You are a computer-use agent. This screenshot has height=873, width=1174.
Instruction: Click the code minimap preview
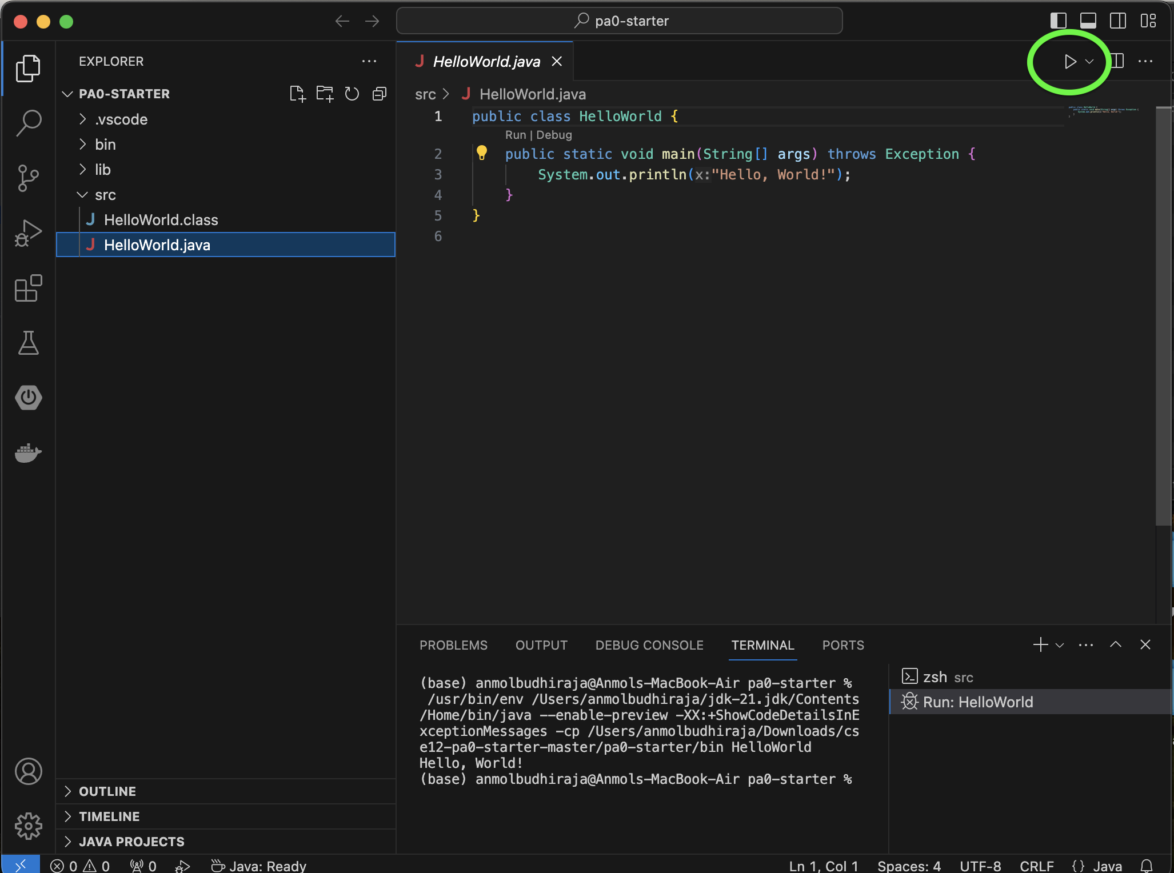point(1103,110)
